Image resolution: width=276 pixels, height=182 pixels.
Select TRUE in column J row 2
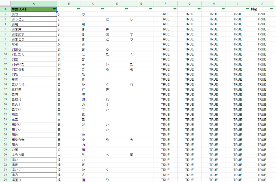pyautogui.click(x=262, y=14)
